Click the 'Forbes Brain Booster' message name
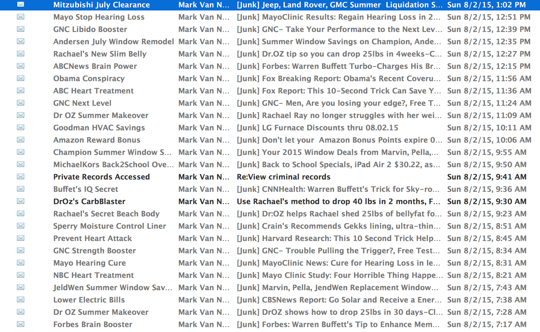 pos(93,325)
